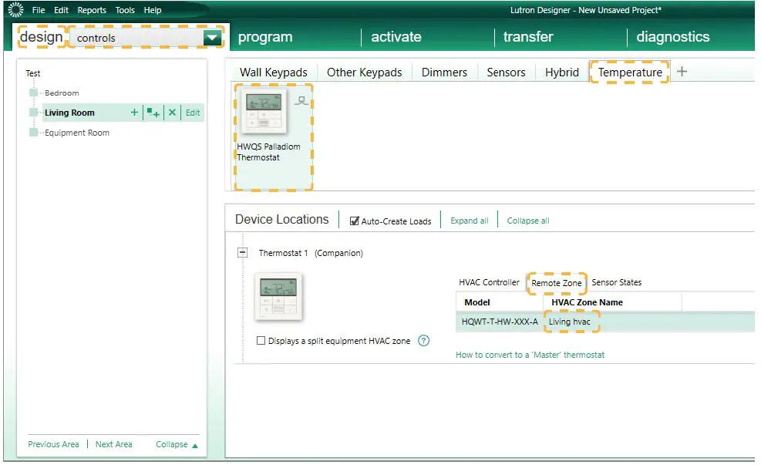Toggle the Remote Zone option
The width and height of the screenshot is (761, 465).
(x=557, y=282)
